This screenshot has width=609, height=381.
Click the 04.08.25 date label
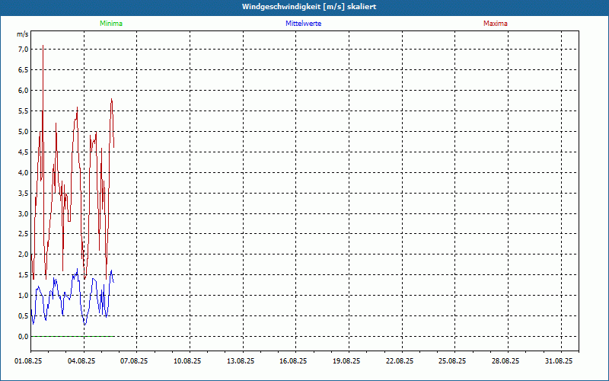click(x=81, y=361)
